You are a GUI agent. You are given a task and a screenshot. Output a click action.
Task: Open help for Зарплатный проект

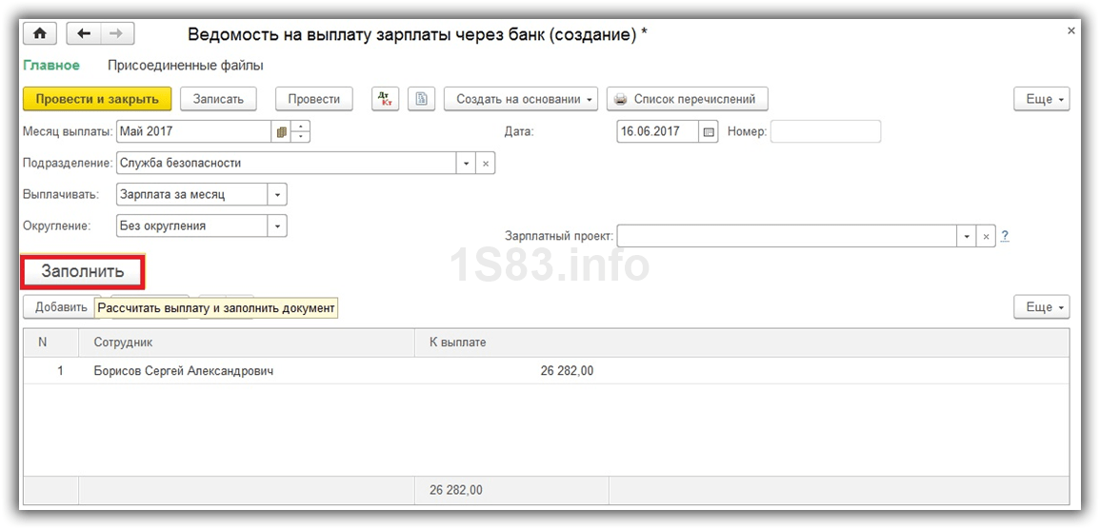point(1005,236)
